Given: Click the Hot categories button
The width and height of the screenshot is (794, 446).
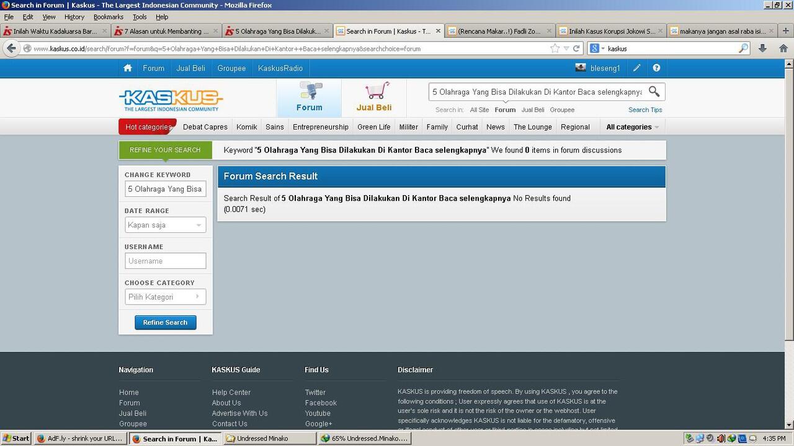Looking at the screenshot, I should 148,127.
